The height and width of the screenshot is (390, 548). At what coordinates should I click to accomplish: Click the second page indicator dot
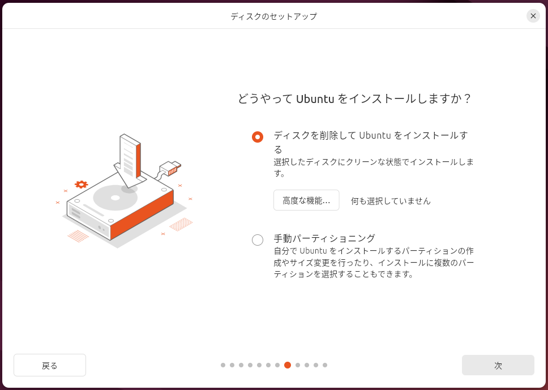[232, 365]
